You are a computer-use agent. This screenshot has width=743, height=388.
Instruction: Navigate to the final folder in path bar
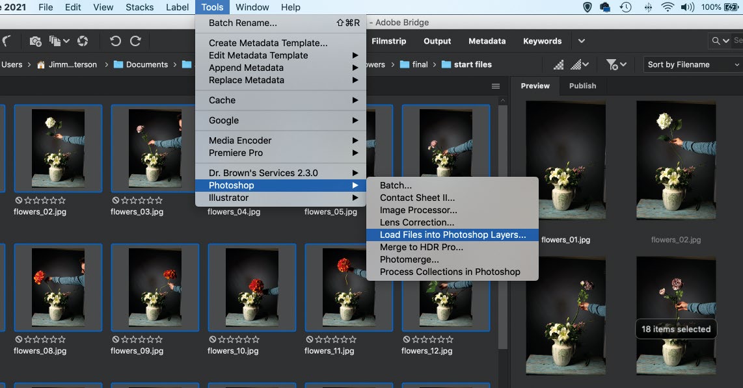414,64
